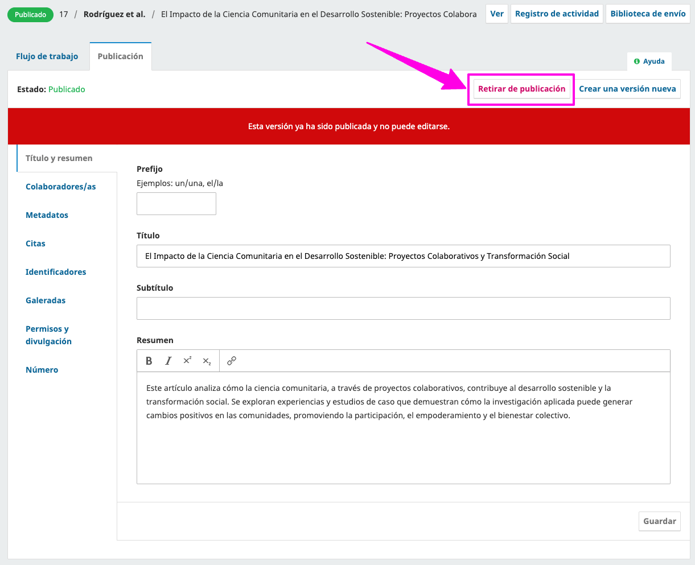Select the Publicación tab
The image size is (695, 565).
tap(121, 56)
